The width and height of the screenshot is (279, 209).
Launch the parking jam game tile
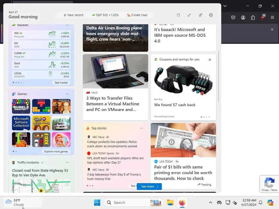click(x=41, y=140)
